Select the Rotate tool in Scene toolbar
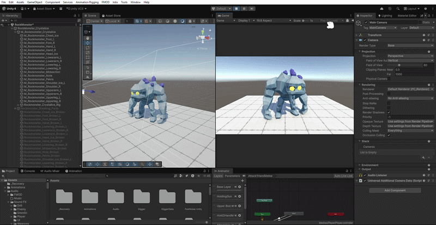Screen dimensions: 436x225 pyautogui.click(x=88, y=48)
